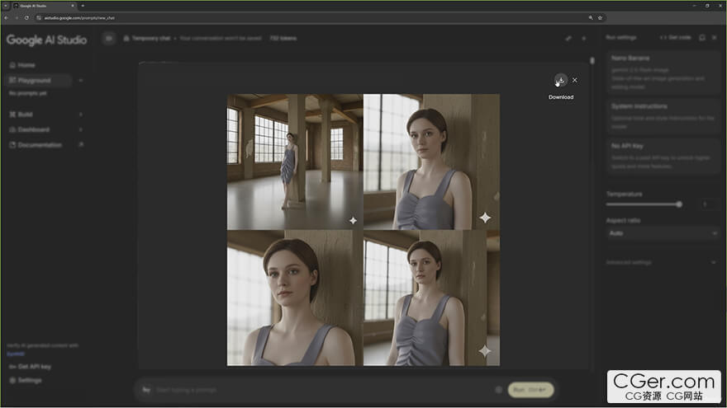Close the Run settings panel
The height and width of the screenshot is (408, 727).
pos(715,37)
